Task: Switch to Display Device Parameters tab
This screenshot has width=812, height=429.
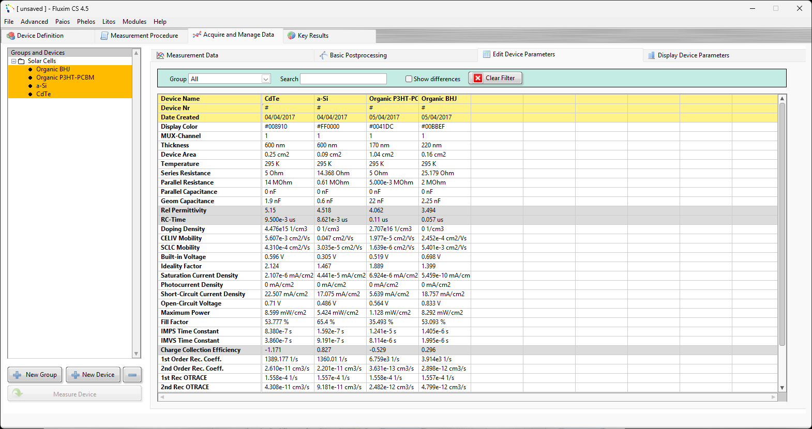Action: pyautogui.click(x=724, y=55)
